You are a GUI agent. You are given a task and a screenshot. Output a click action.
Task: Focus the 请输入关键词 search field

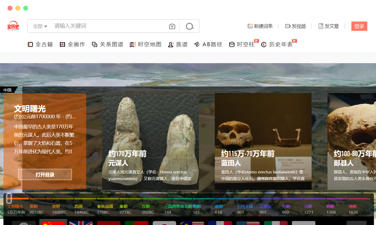pos(109,26)
